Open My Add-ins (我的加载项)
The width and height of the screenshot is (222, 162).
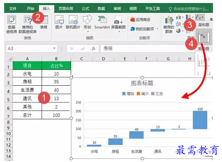click(x=142, y=29)
